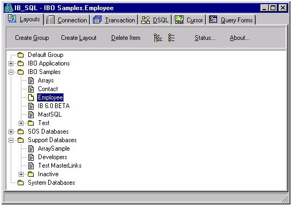Viewport: 292px width, 206px height.
Task: Switch to the Layouts tab
Action: click(24, 19)
